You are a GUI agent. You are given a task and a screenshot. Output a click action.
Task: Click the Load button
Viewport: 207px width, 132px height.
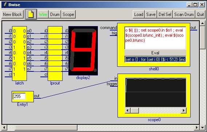139,15
